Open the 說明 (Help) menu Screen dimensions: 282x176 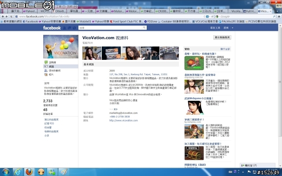72,7
